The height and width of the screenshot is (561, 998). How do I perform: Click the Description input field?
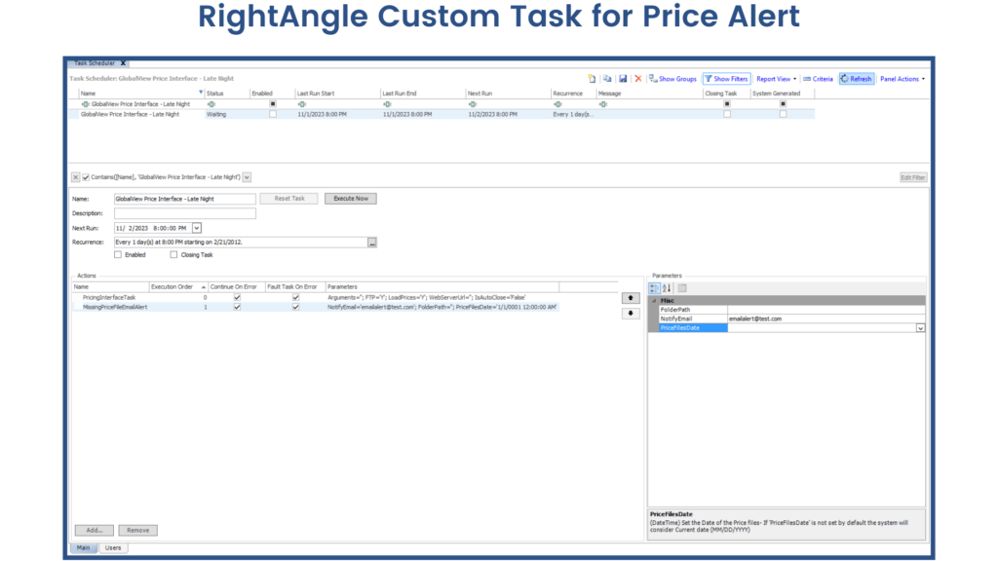[x=185, y=213]
